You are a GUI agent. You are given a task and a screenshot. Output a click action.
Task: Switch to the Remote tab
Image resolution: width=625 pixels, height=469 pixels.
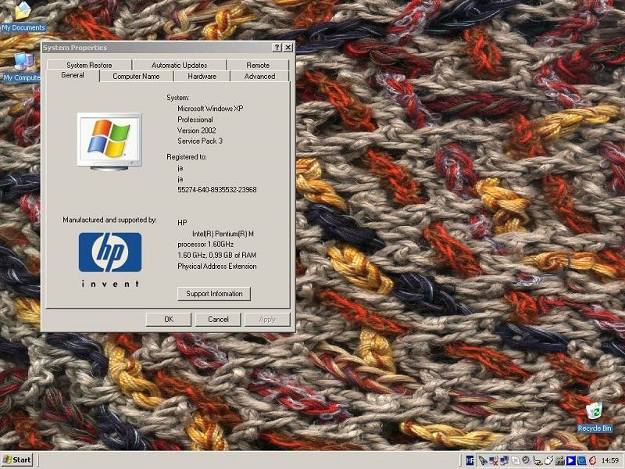coord(258,66)
